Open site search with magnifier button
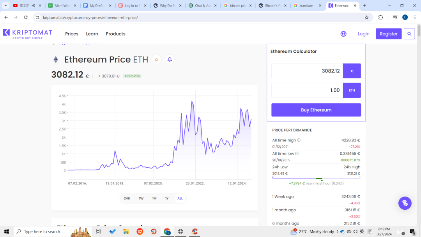This screenshot has height=237, width=421. coord(409,34)
